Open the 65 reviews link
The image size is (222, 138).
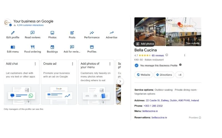[x=158, y=55]
